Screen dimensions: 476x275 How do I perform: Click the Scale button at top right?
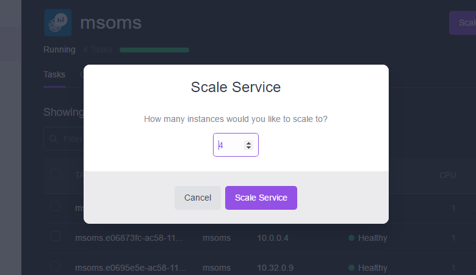[x=463, y=23]
